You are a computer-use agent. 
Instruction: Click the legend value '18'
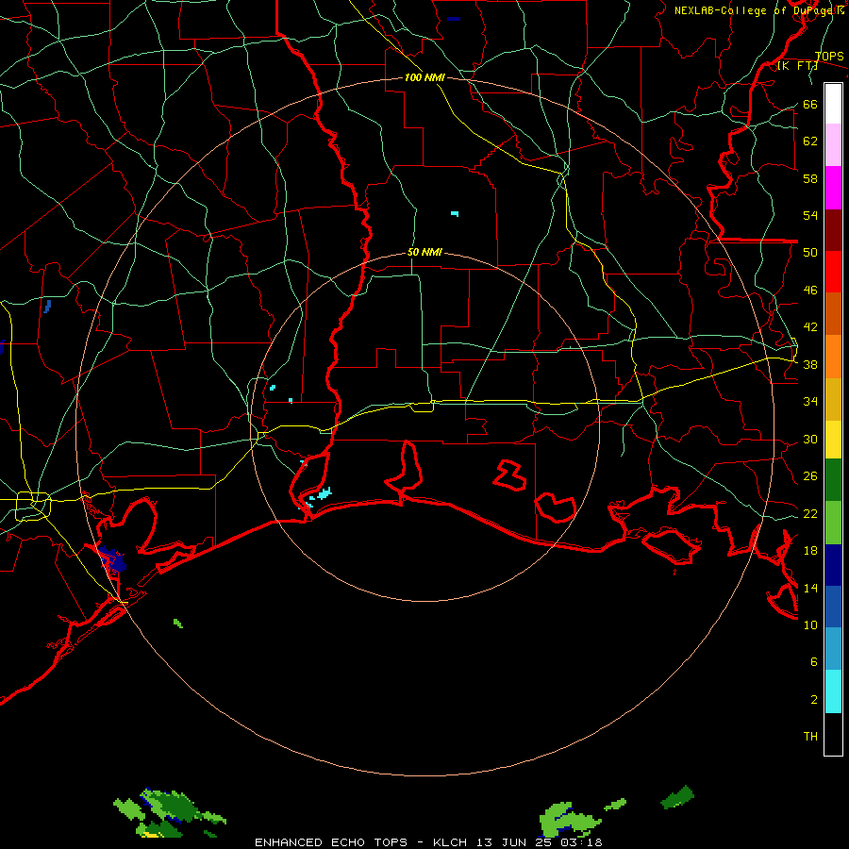click(810, 551)
